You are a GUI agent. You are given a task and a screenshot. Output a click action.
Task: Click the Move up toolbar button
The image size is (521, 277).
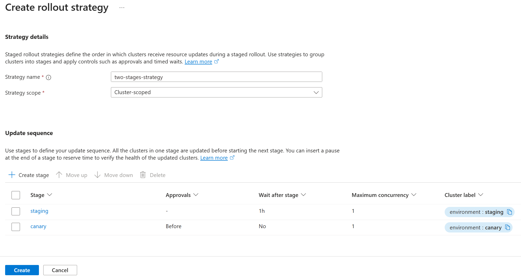tap(71, 175)
